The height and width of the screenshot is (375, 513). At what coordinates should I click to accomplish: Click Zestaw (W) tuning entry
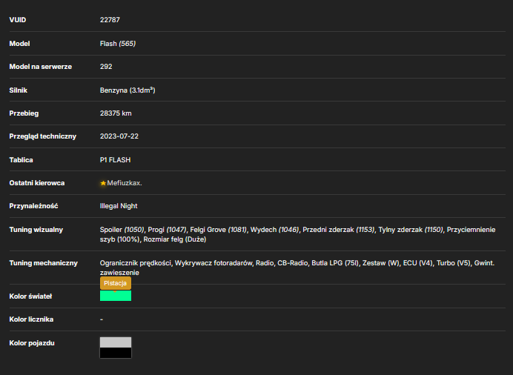[x=380, y=263]
